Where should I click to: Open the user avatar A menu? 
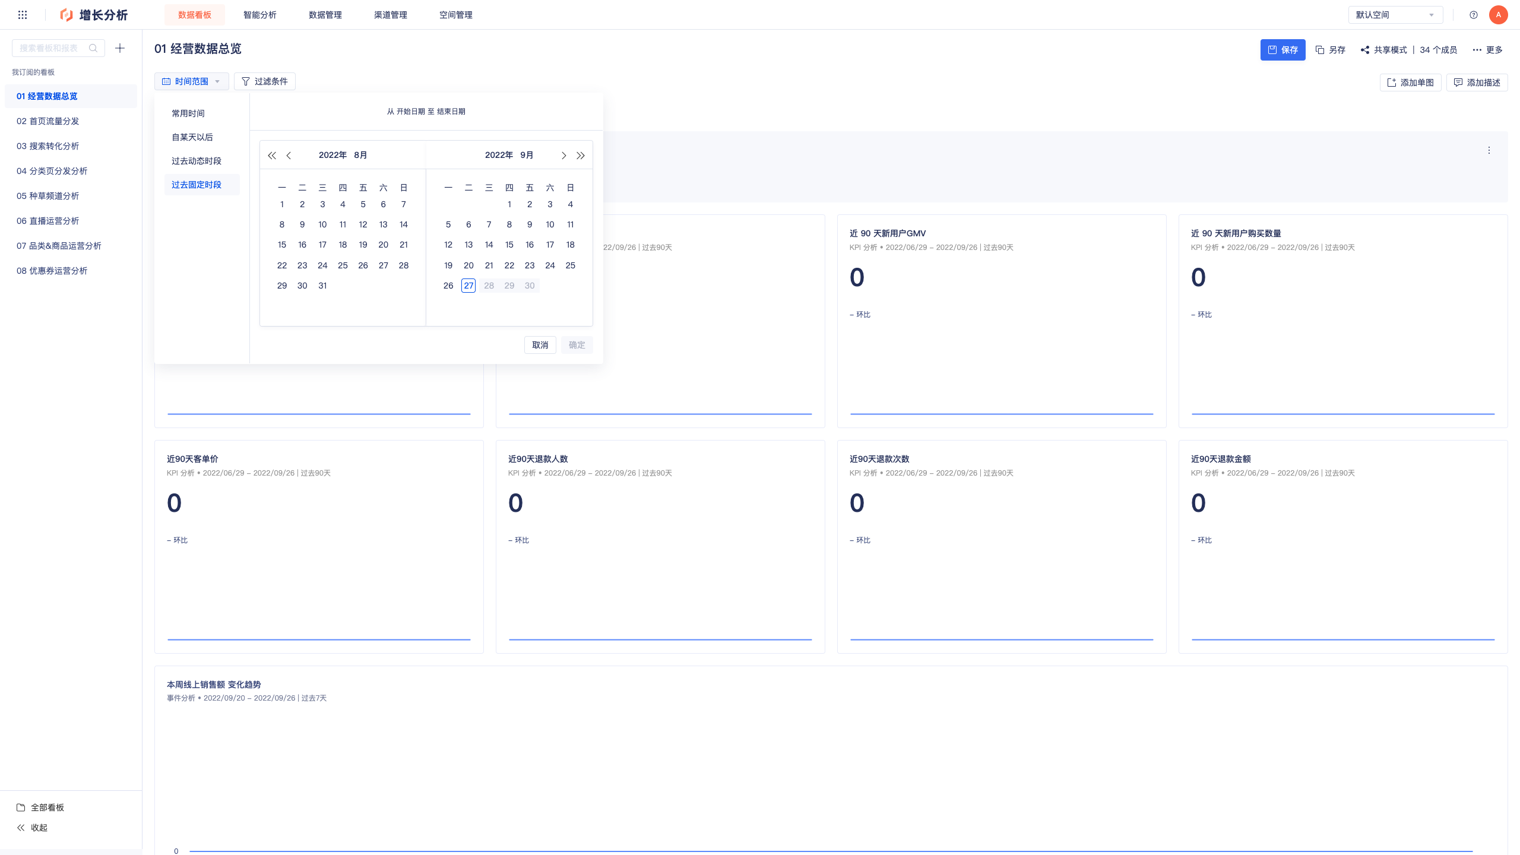tap(1499, 15)
